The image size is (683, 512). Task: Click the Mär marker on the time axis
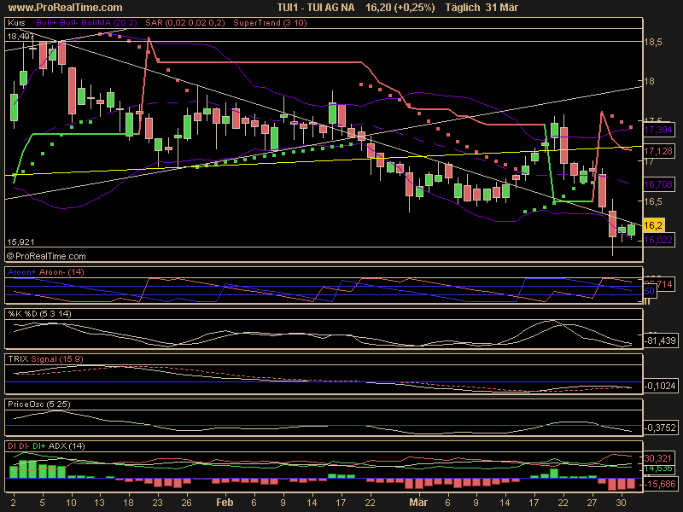[415, 503]
